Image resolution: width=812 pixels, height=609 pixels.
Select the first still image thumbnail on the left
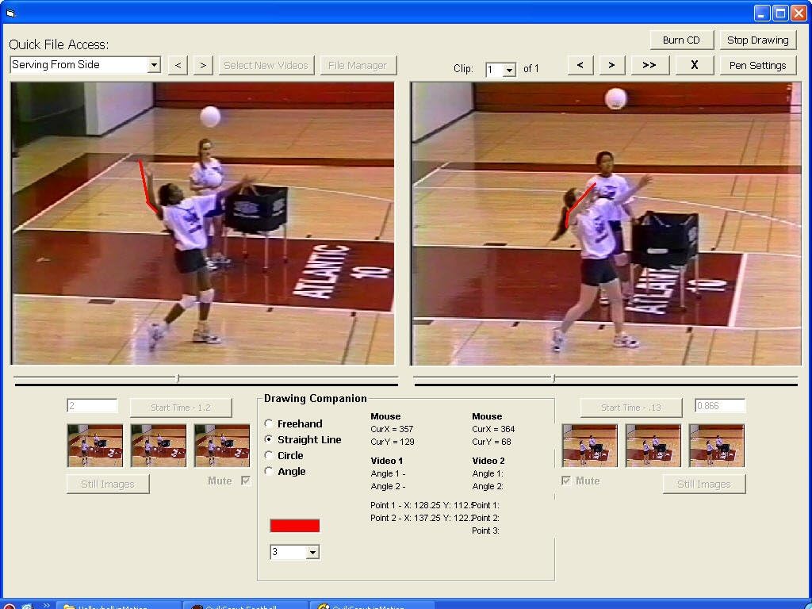tap(94, 445)
